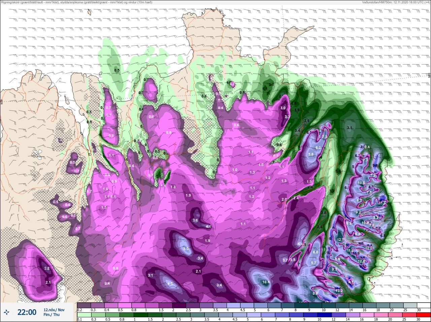Click the 4.1 precipitation value on the map
This screenshot has width=431, height=322.
coord(208,227)
